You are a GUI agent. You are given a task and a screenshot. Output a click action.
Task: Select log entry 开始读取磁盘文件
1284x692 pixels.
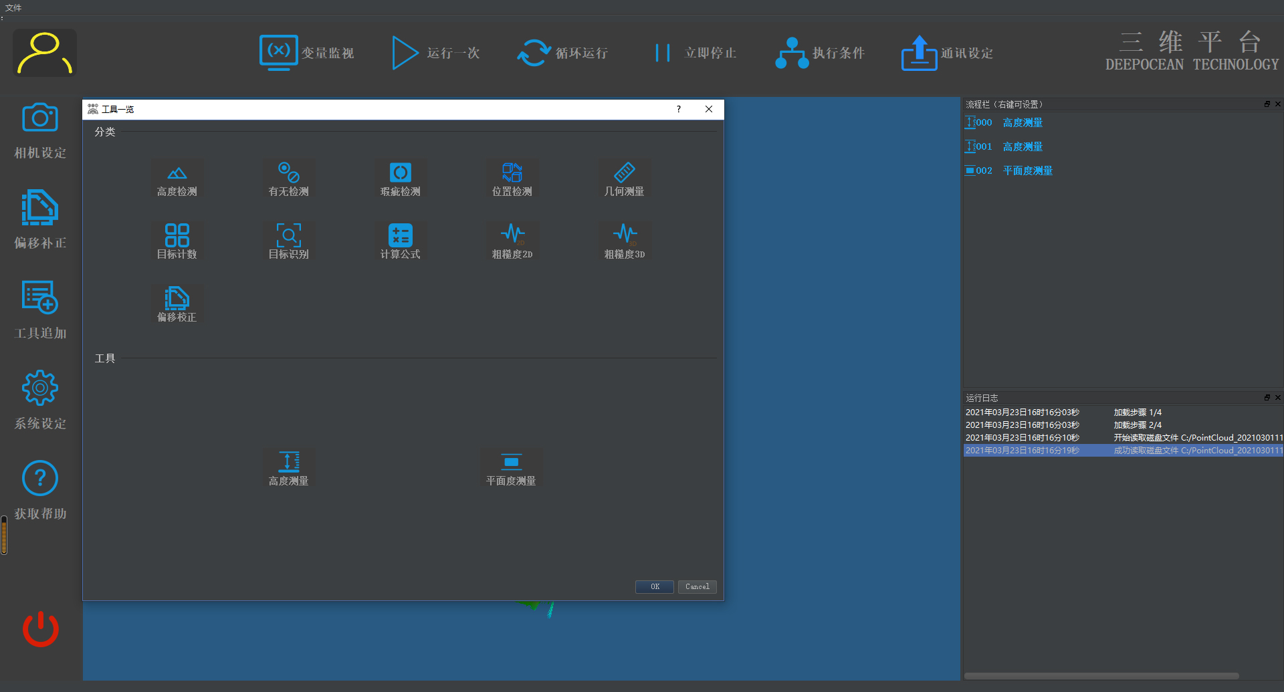(1123, 438)
